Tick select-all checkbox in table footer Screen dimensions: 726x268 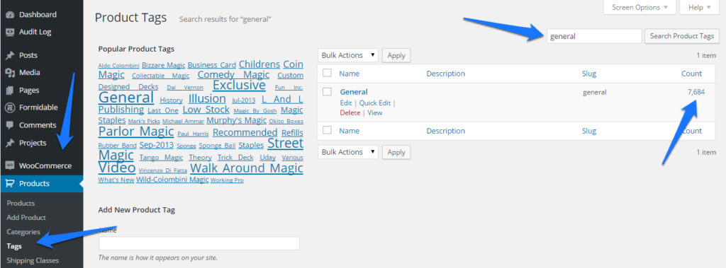pos(327,131)
